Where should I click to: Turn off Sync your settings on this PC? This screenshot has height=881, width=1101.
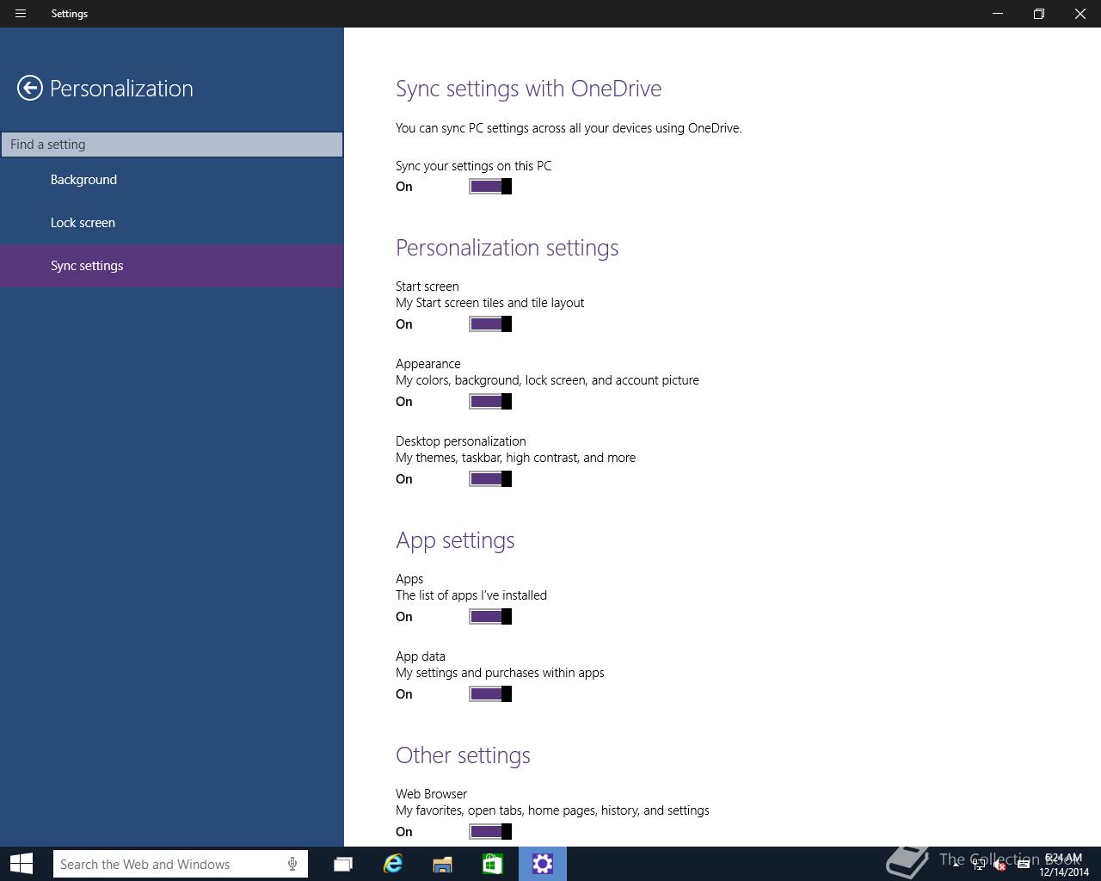(x=490, y=187)
